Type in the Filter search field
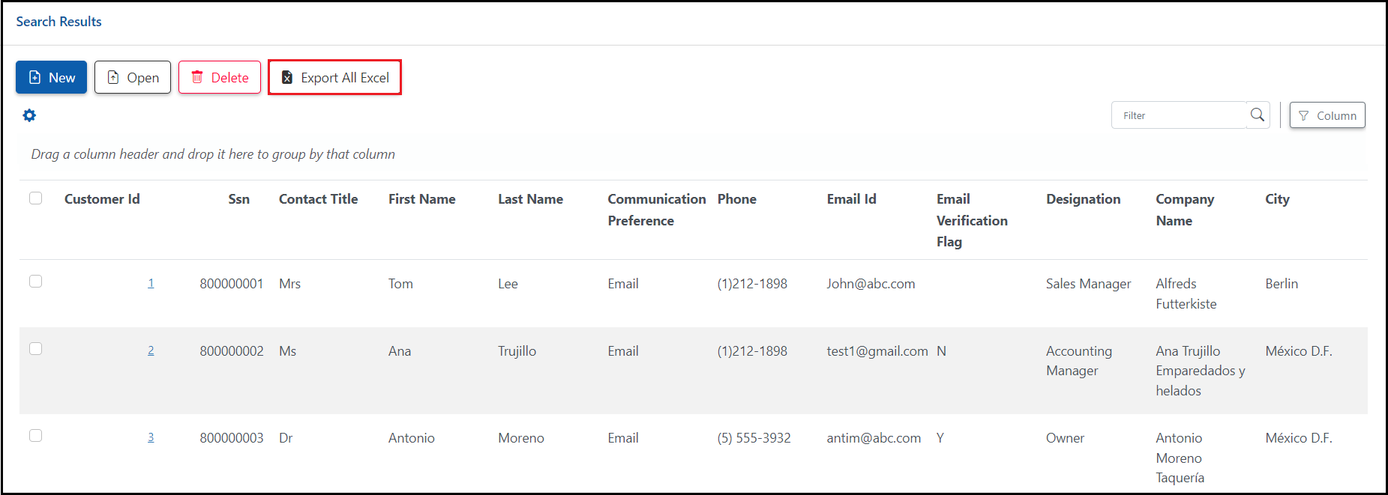Image resolution: width=1388 pixels, height=495 pixels. click(x=1180, y=115)
